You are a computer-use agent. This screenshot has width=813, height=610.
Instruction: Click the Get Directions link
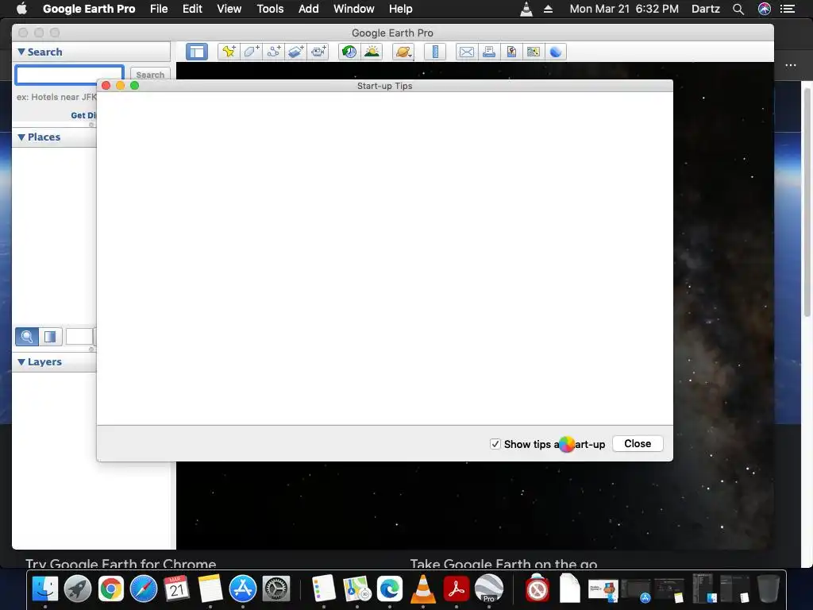click(x=83, y=115)
